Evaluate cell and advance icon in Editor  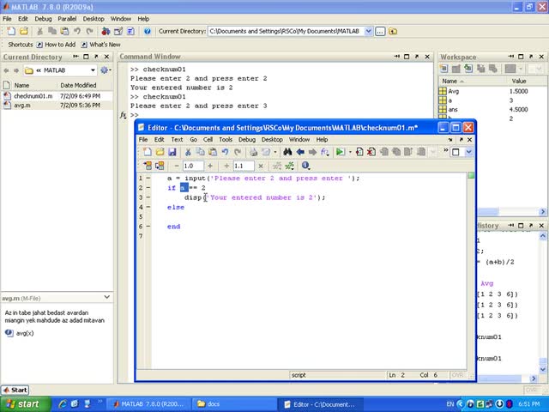160,166
